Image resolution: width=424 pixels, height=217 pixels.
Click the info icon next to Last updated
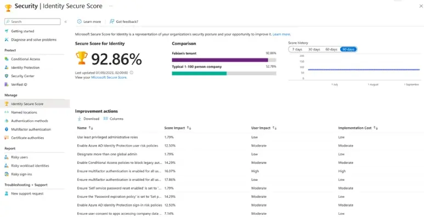(132, 73)
